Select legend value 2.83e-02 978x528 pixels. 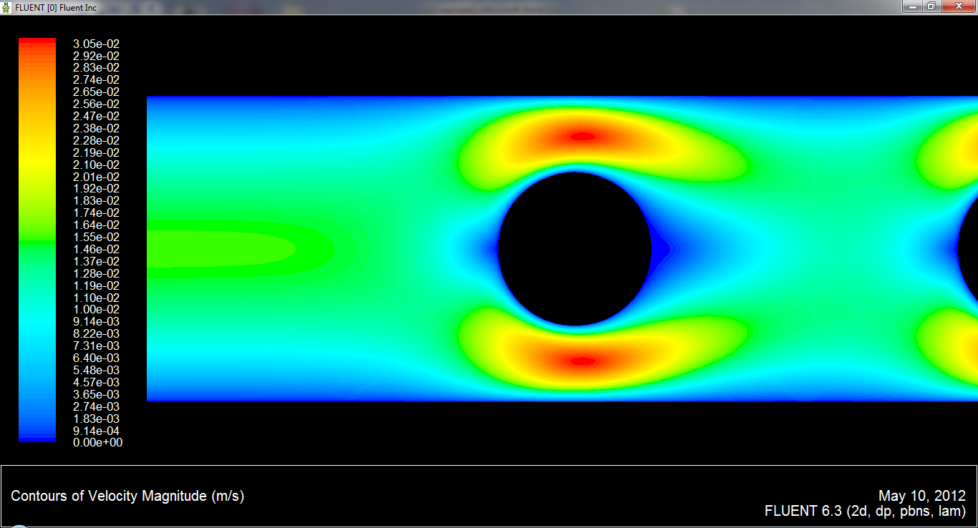point(97,68)
